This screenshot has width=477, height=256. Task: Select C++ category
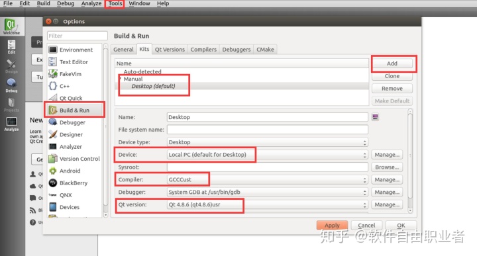(74, 86)
